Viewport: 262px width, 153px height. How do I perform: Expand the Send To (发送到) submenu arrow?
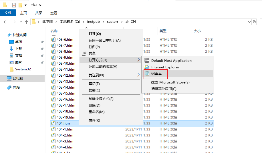point(138,75)
